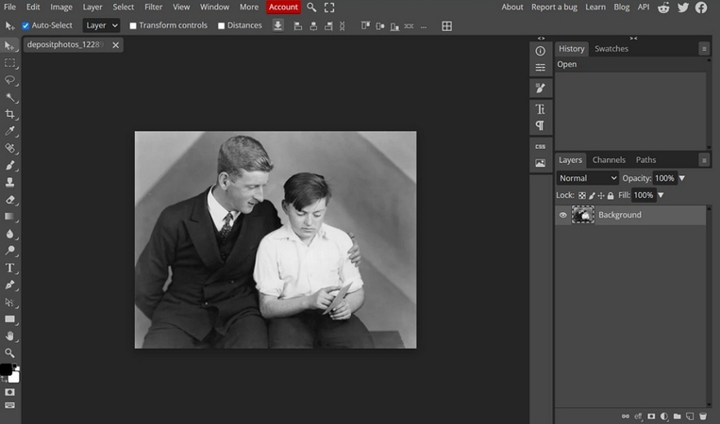Uncheck the Auto-Select checkbox
Screen dimensions: 720x424
tap(25, 25)
